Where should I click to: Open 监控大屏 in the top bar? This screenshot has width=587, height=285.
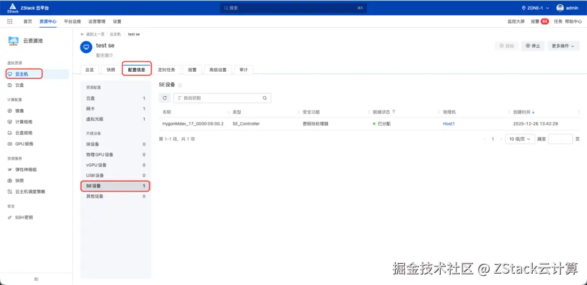(x=516, y=22)
